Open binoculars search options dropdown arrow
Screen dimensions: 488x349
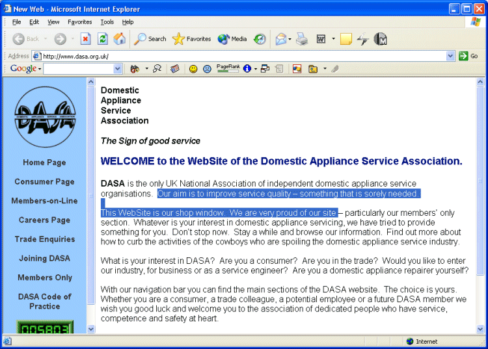[x=146, y=69]
